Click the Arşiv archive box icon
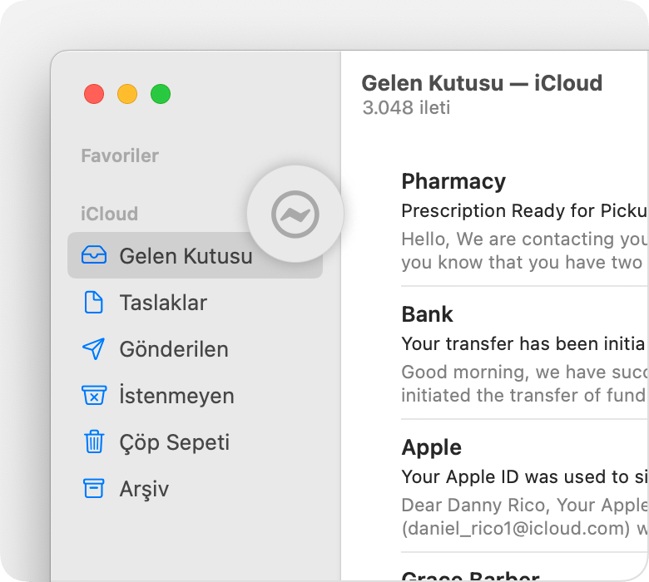This screenshot has height=582, width=649. pyautogui.click(x=94, y=489)
